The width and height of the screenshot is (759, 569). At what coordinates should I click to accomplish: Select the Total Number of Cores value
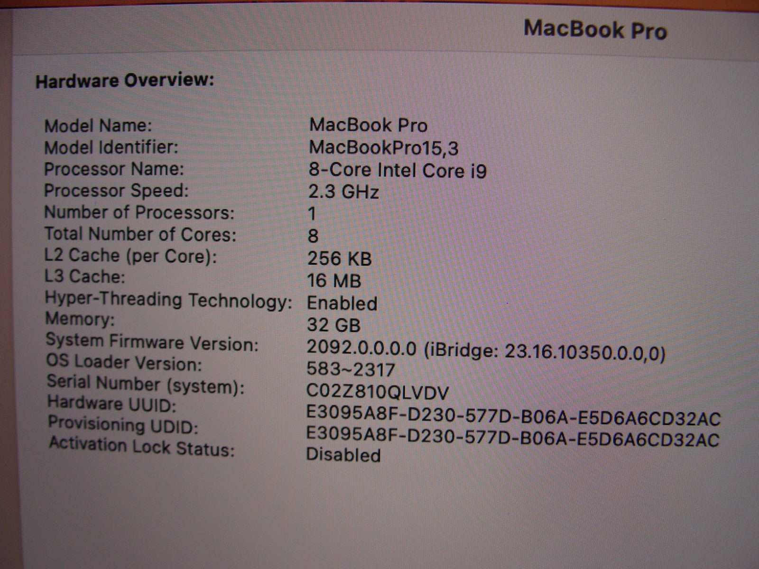[313, 236]
